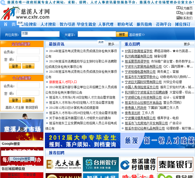
Task: Go to 毕业生就业 section
Action: 86,24
